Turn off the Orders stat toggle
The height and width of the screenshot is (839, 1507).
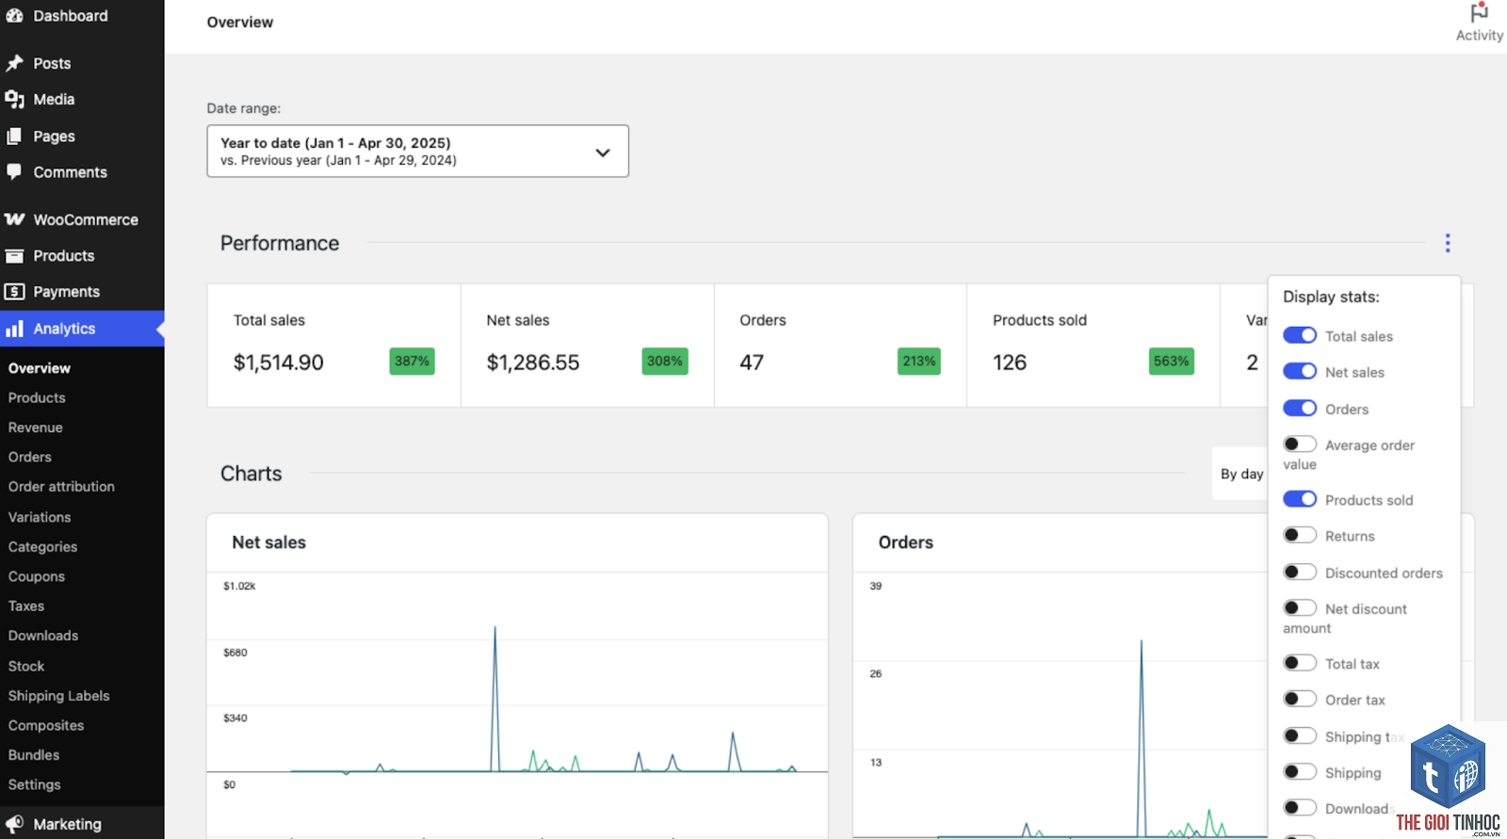(x=1300, y=408)
